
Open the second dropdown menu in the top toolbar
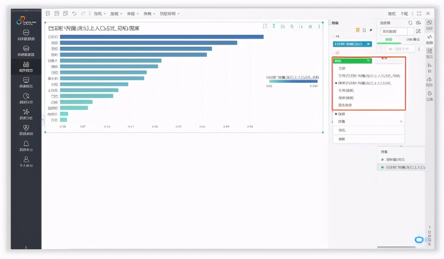click(116, 14)
